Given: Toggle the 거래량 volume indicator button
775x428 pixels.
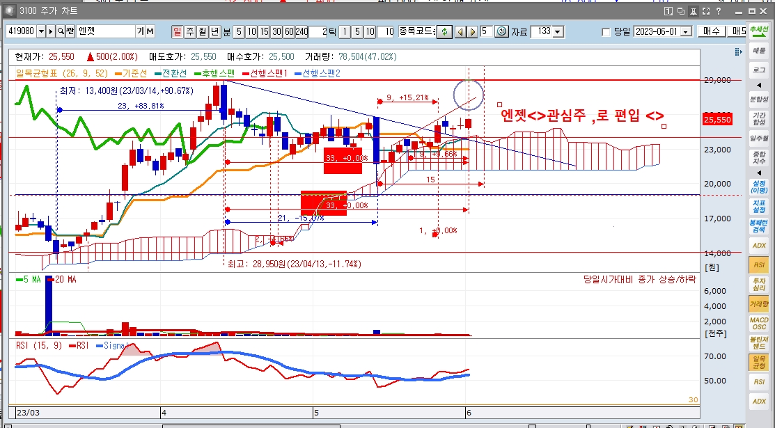Looking at the screenshot, I should coord(759,304).
